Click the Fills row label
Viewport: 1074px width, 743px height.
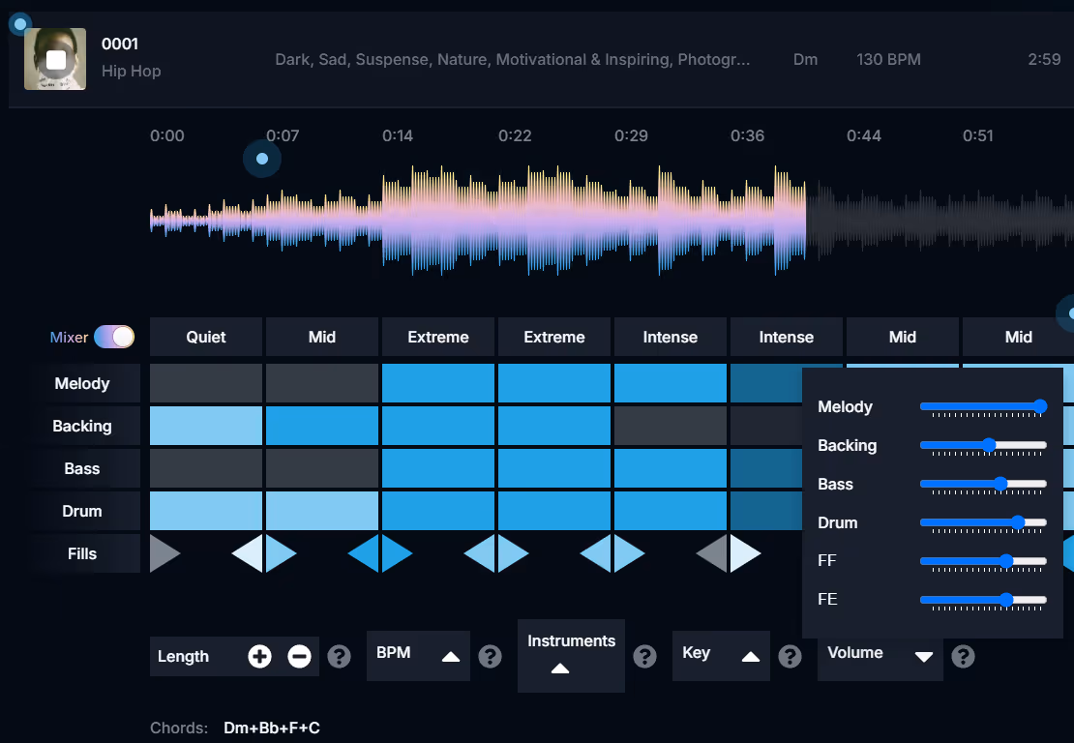82,553
